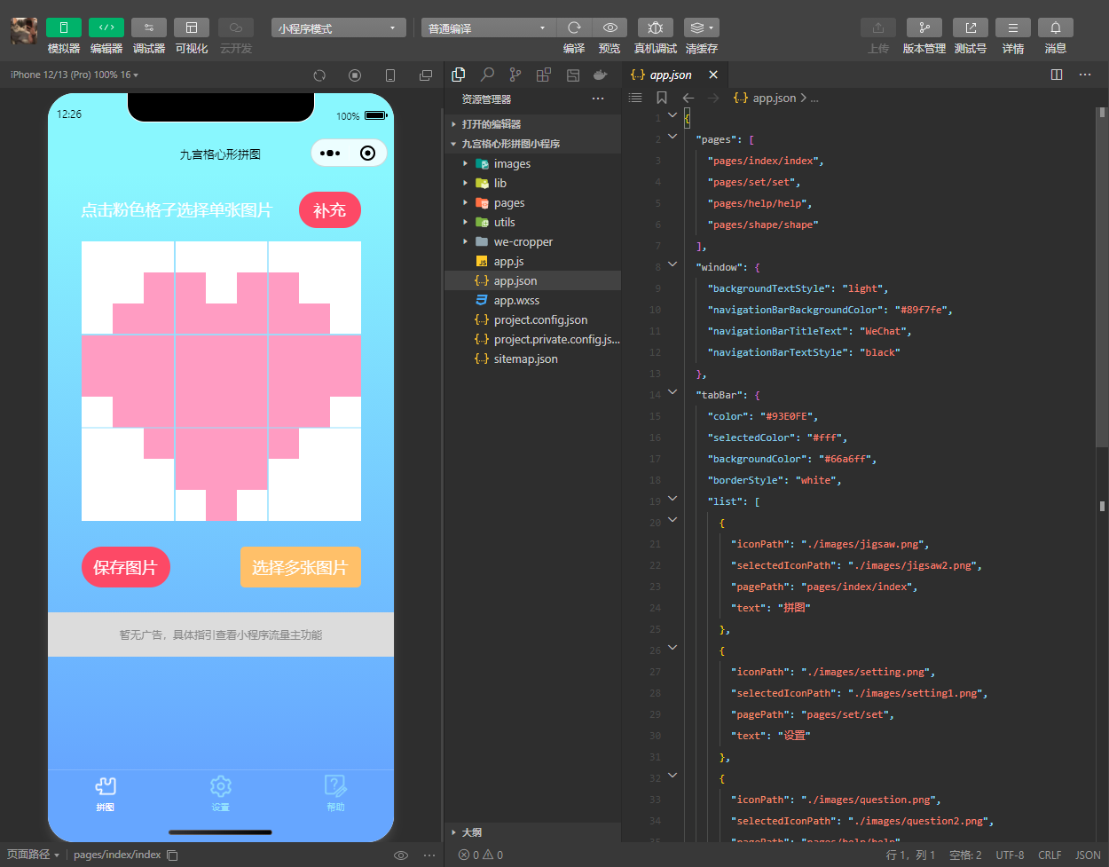Click the split editor icon

(1056, 75)
